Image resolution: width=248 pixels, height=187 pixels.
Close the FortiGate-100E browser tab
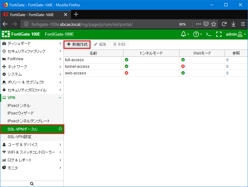(x=66, y=15)
